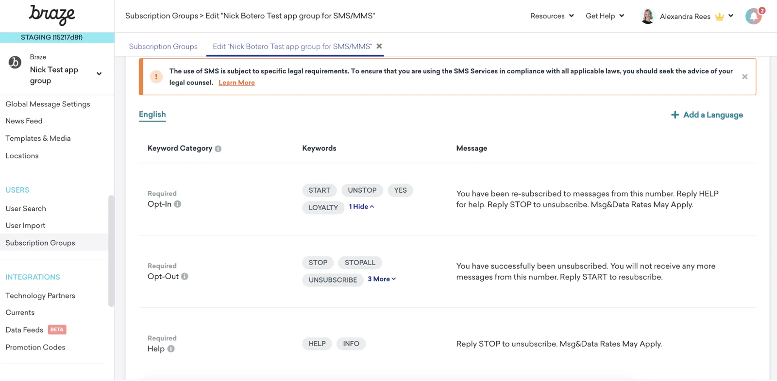Screen dimensions: 777x381
Task: Switch to the Subscription Groups tab
Action: [x=163, y=47]
